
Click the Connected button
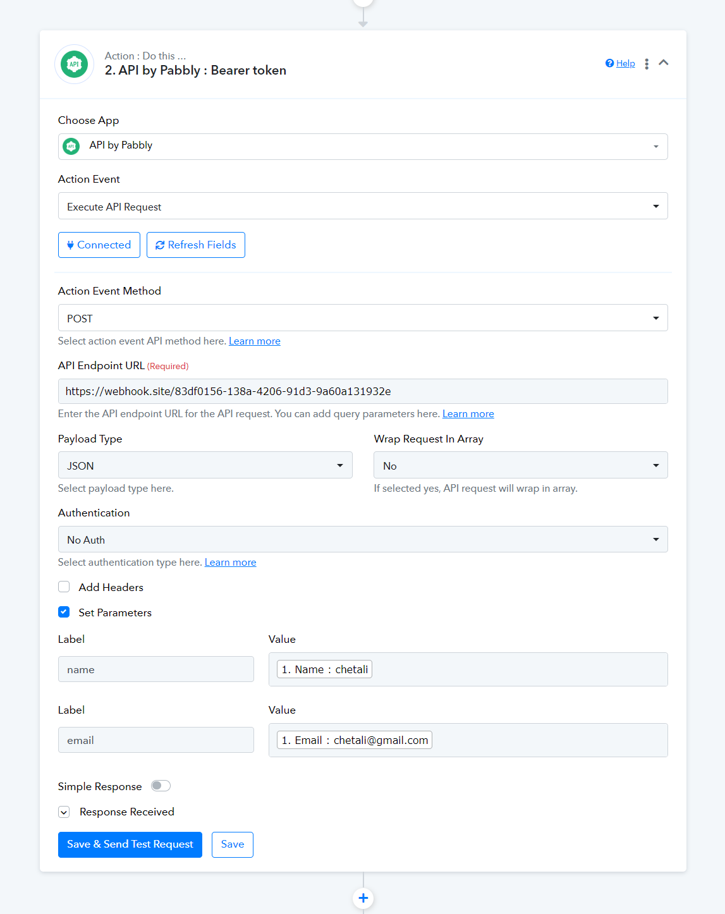coord(99,245)
